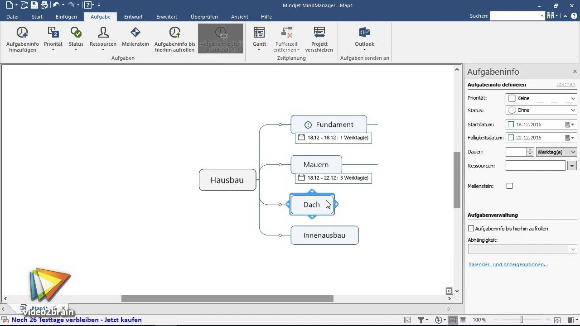Click the zoom slider handle in the status bar
580x326 pixels.
(x=522, y=320)
